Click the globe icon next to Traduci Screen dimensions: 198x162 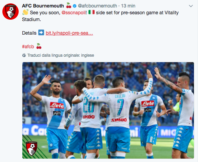click(24, 55)
